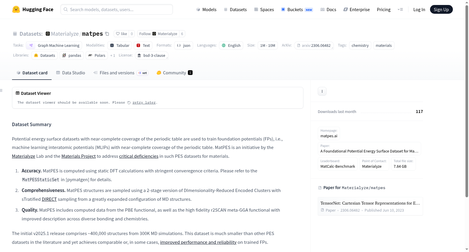Screen dimensions: 469x252
Task: Open the Materials Project link
Action: click(79, 156)
